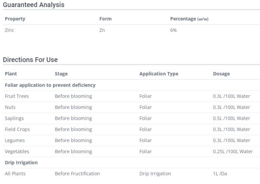Click the Dosage column header
260x184 pixels.
221,74
